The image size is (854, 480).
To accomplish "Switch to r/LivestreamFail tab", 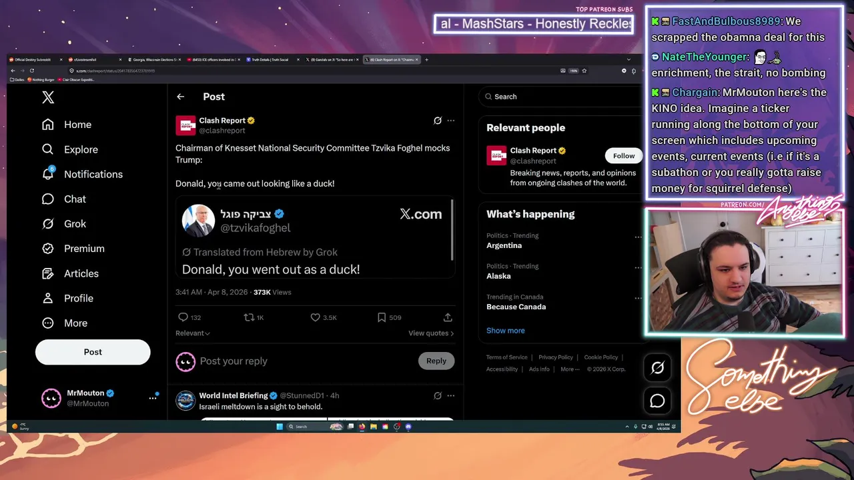I will click(x=95, y=60).
